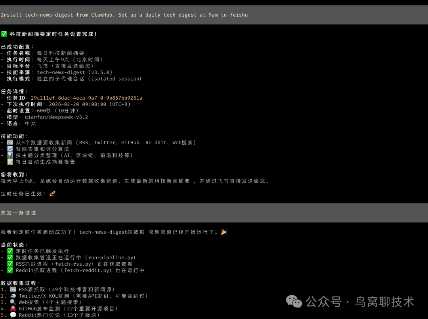428x319 pixels.
Task: Click the text 定时任务已生效
Action: tap(23, 194)
